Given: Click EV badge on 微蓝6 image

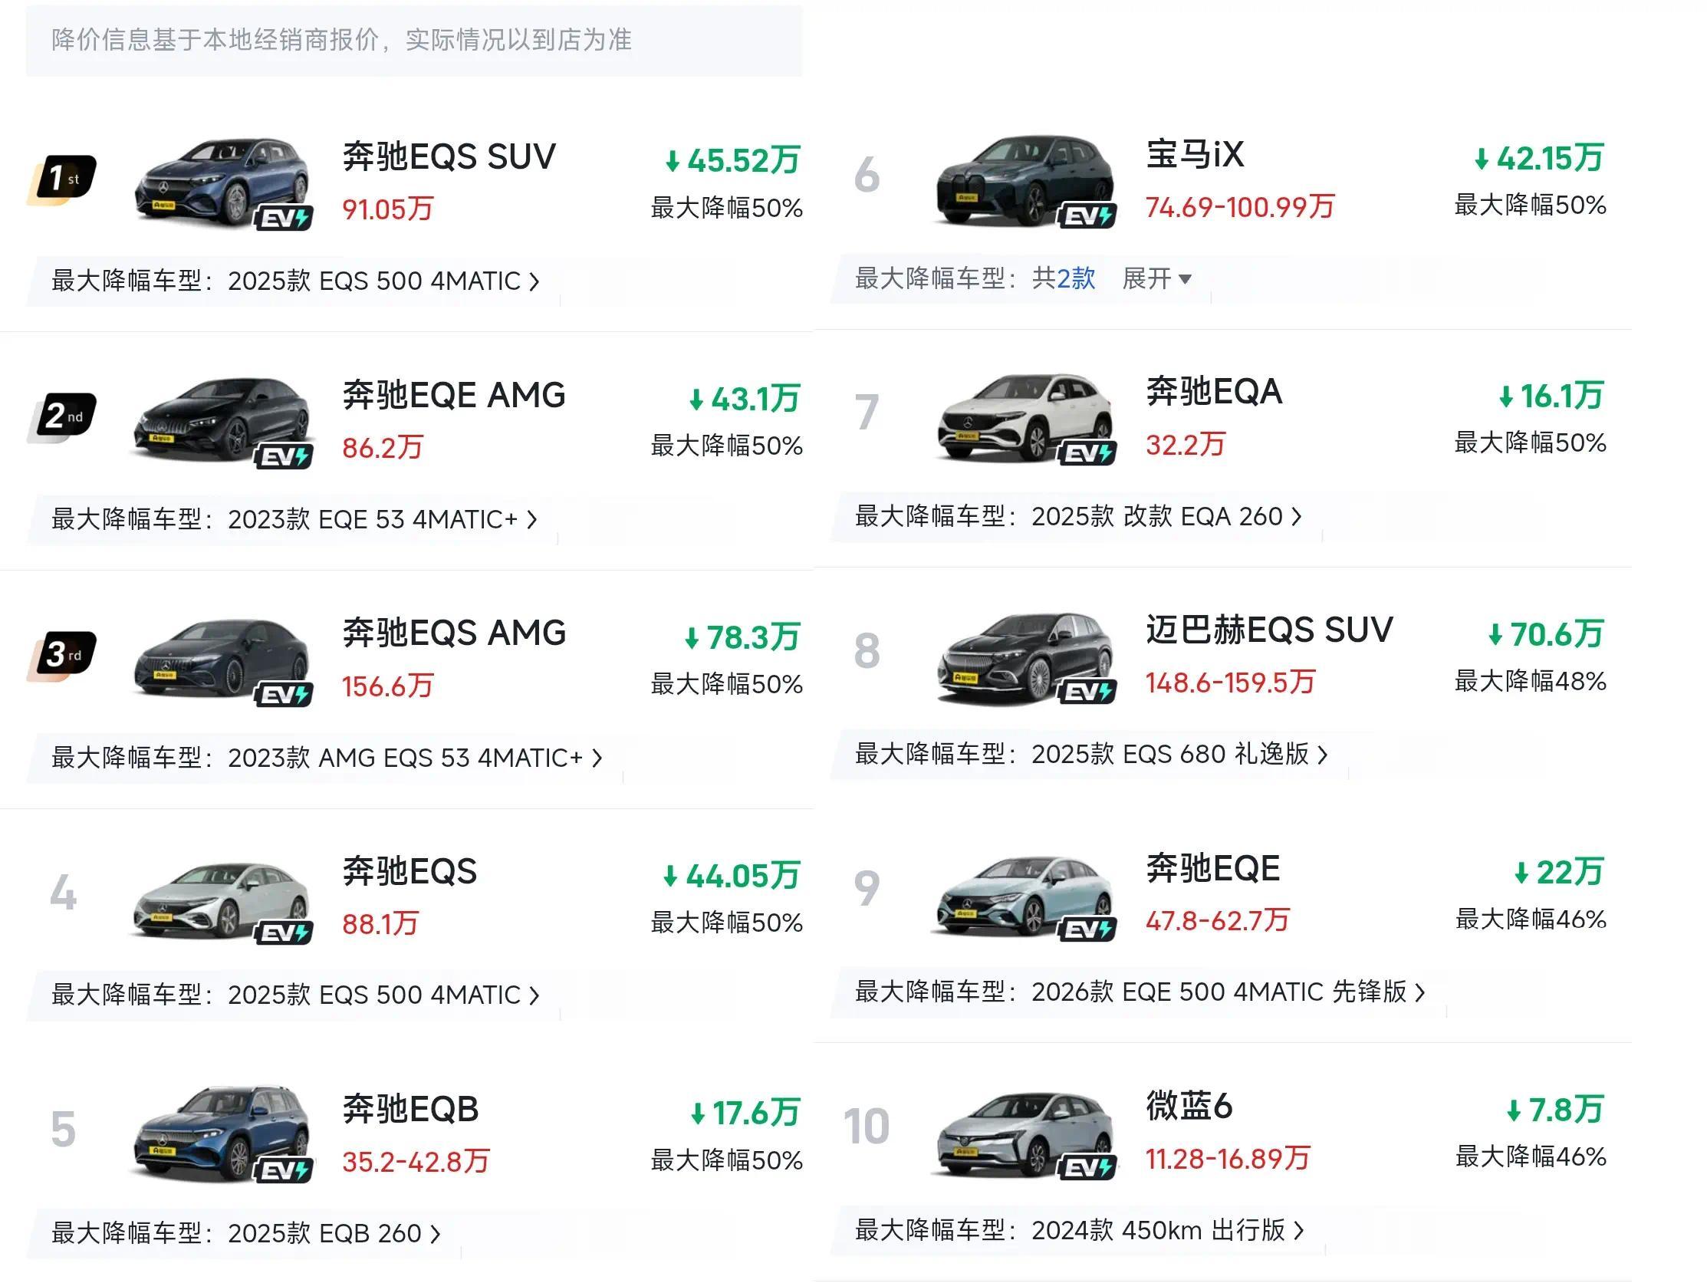Looking at the screenshot, I should click(1087, 1167).
